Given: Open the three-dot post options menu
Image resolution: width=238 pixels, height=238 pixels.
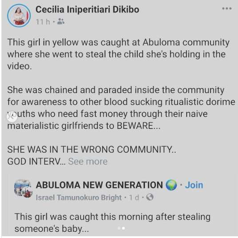Looking at the screenshot, I should (x=227, y=8).
